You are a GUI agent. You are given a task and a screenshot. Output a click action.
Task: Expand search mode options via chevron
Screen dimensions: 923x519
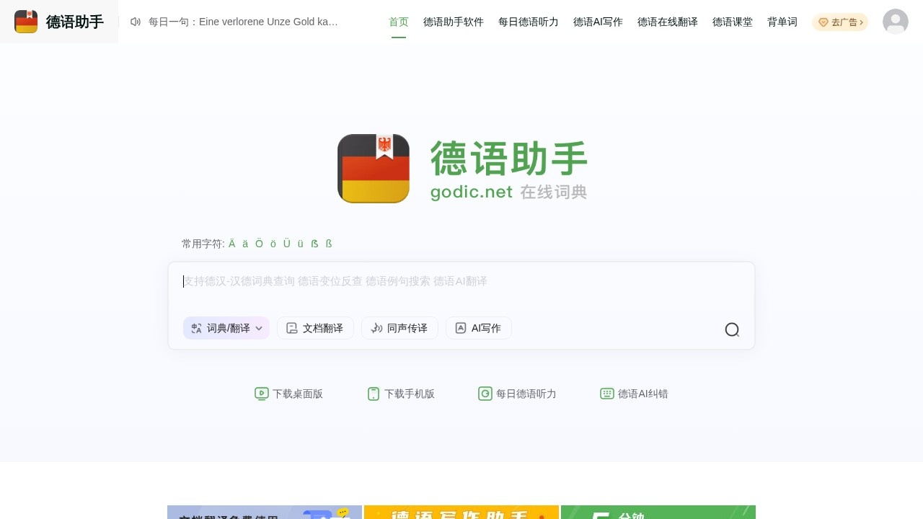pos(259,328)
